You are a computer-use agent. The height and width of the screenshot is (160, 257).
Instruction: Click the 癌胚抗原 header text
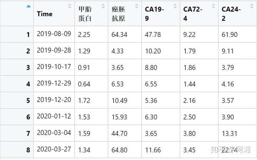(118, 14)
